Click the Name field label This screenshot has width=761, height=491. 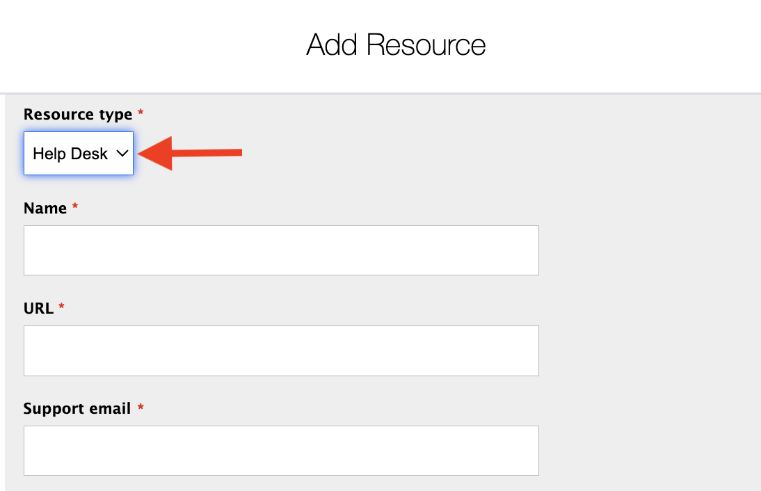(x=45, y=209)
